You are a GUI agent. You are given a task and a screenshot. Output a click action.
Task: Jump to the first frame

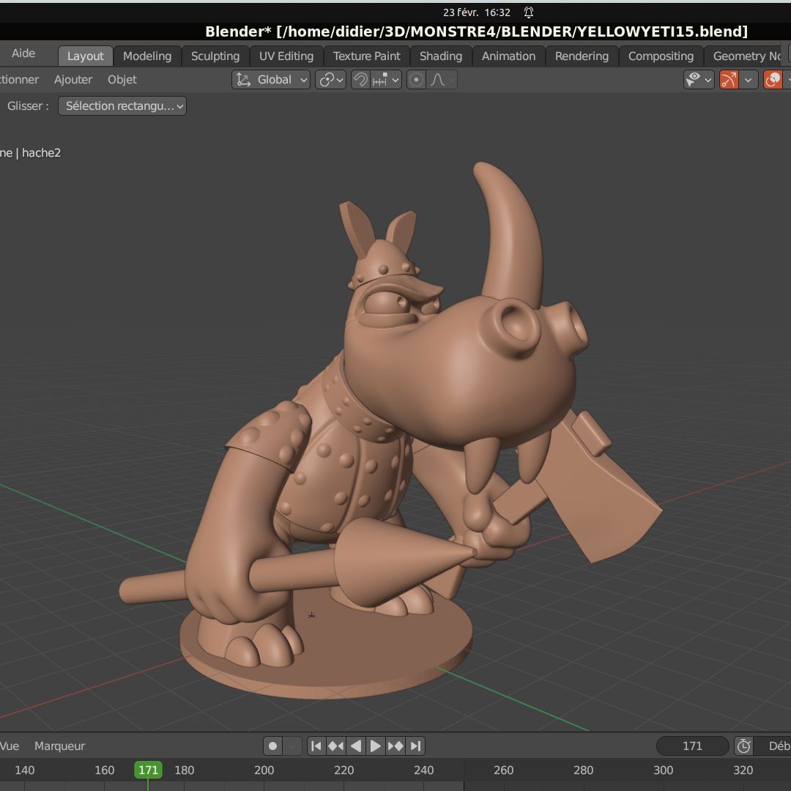click(316, 746)
